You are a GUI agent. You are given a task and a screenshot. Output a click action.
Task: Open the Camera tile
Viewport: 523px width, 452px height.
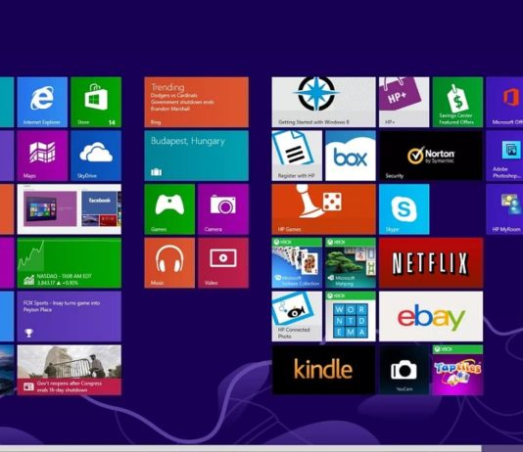pyautogui.click(x=223, y=209)
